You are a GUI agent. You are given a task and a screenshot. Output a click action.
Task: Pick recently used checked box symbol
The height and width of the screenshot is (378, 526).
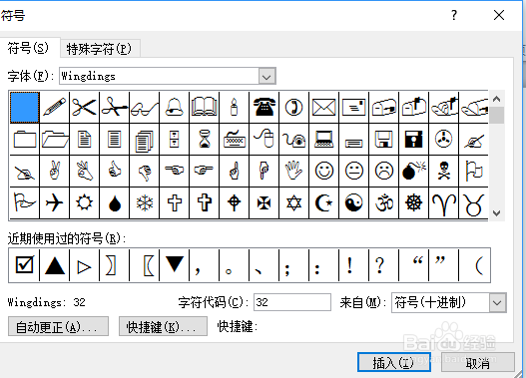(25, 265)
